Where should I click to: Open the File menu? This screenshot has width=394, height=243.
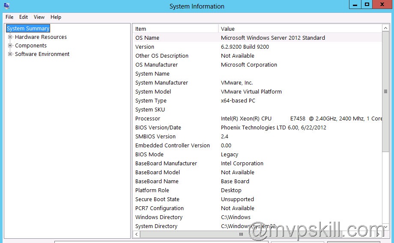click(x=9, y=17)
